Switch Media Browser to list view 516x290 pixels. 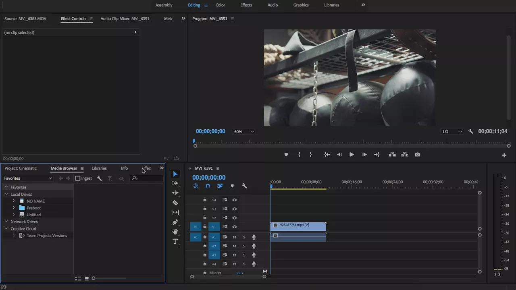tap(78, 278)
